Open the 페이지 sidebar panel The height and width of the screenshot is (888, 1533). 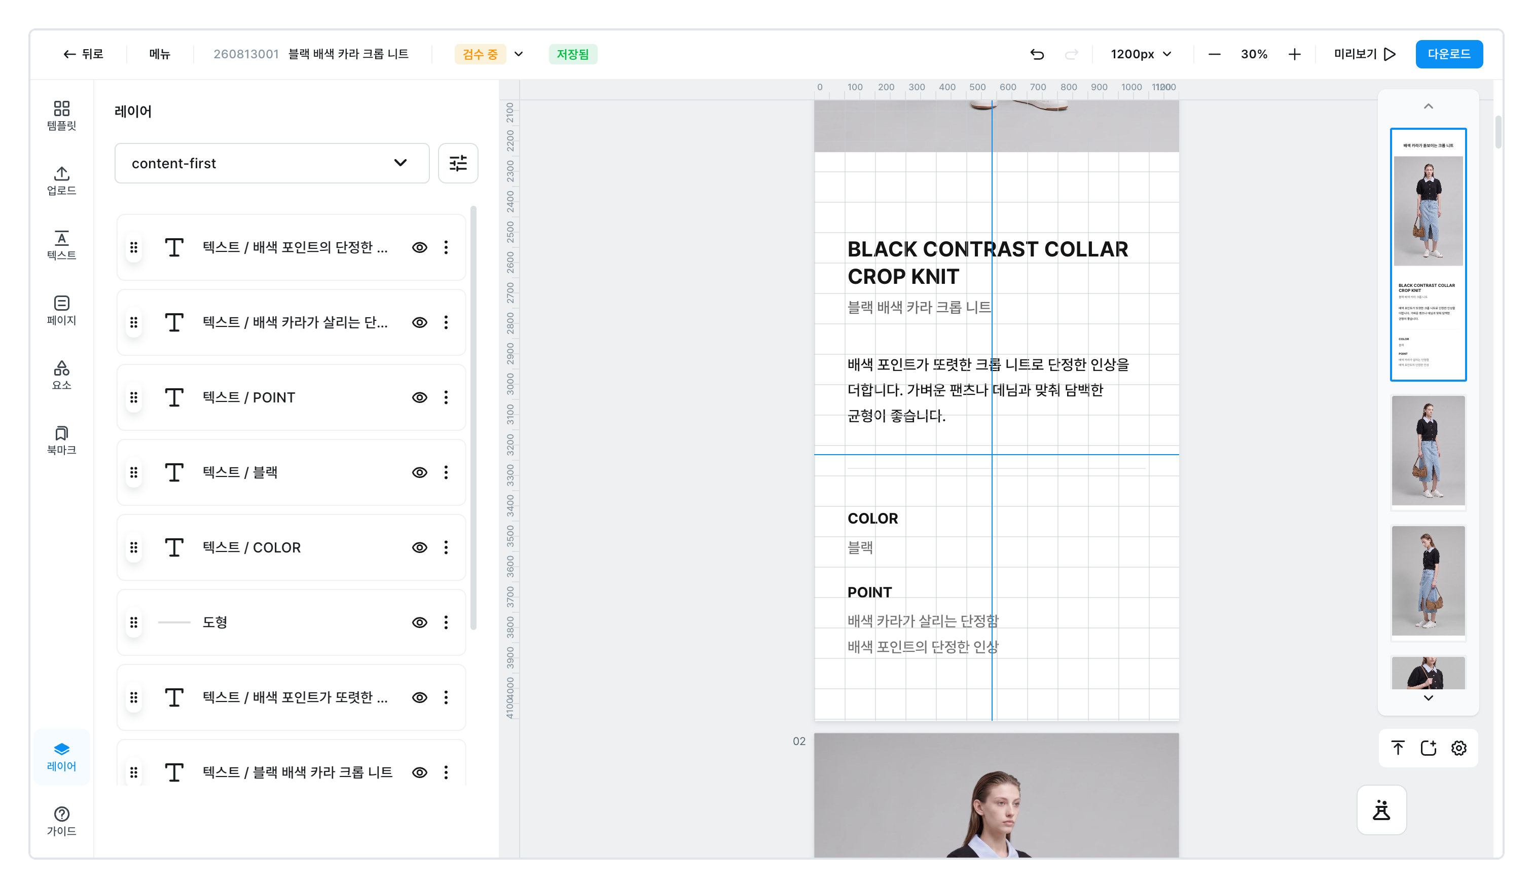point(61,310)
